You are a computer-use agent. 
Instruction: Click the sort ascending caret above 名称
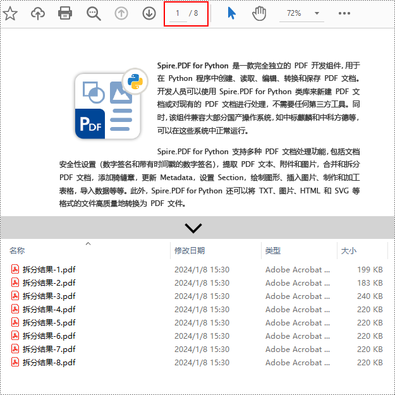click(x=88, y=243)
